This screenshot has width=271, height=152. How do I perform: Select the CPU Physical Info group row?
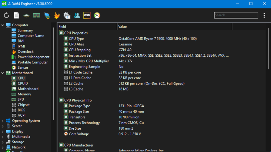coord(162,100)
